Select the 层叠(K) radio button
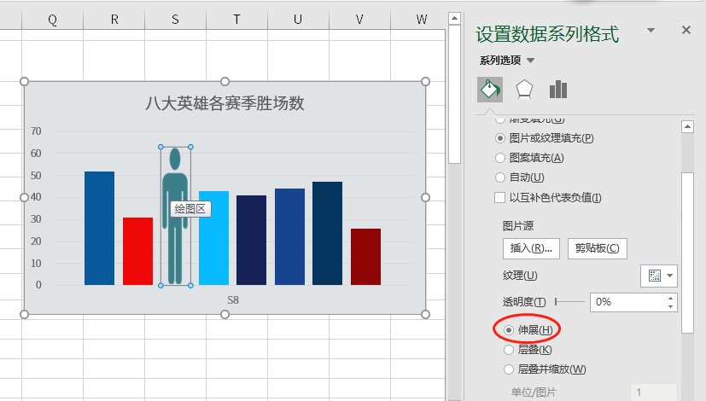Viewport: 706px width, 401px height. click(509, 350)
